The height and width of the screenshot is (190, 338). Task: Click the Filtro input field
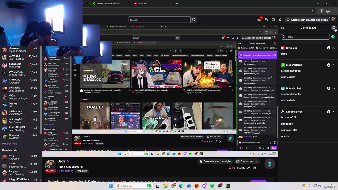(x=305, y=37)
